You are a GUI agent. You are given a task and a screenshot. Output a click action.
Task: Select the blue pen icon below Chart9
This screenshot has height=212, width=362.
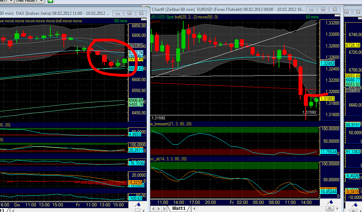coord(330,202)
